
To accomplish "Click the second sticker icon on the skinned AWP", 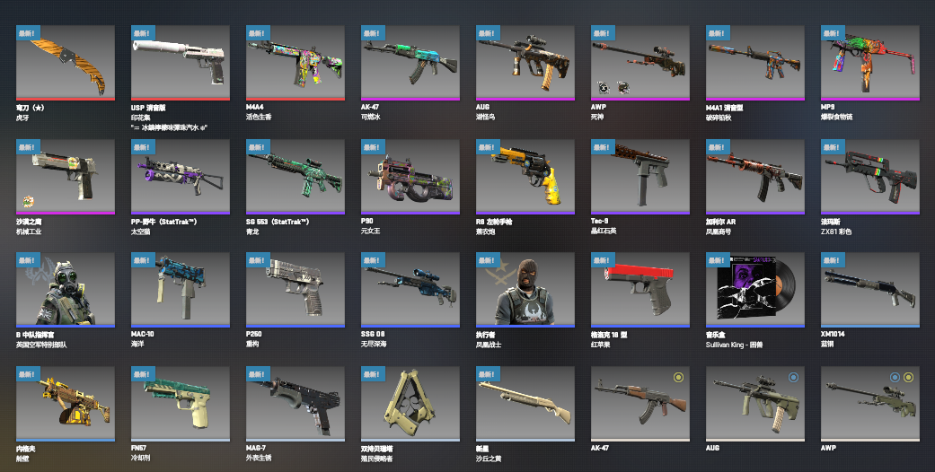I will [x=623, y=88].
